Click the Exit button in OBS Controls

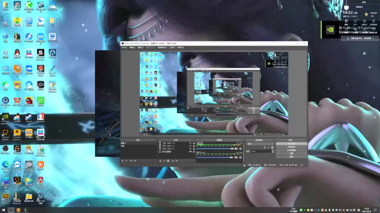(x=291, y=157)
